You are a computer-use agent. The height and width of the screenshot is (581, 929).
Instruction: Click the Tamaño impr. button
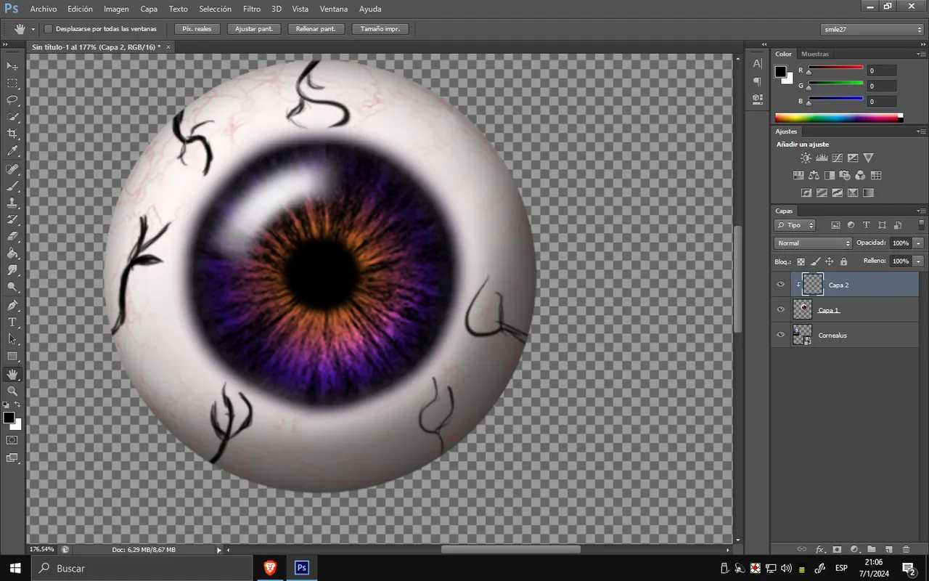(x=380, y=29)
